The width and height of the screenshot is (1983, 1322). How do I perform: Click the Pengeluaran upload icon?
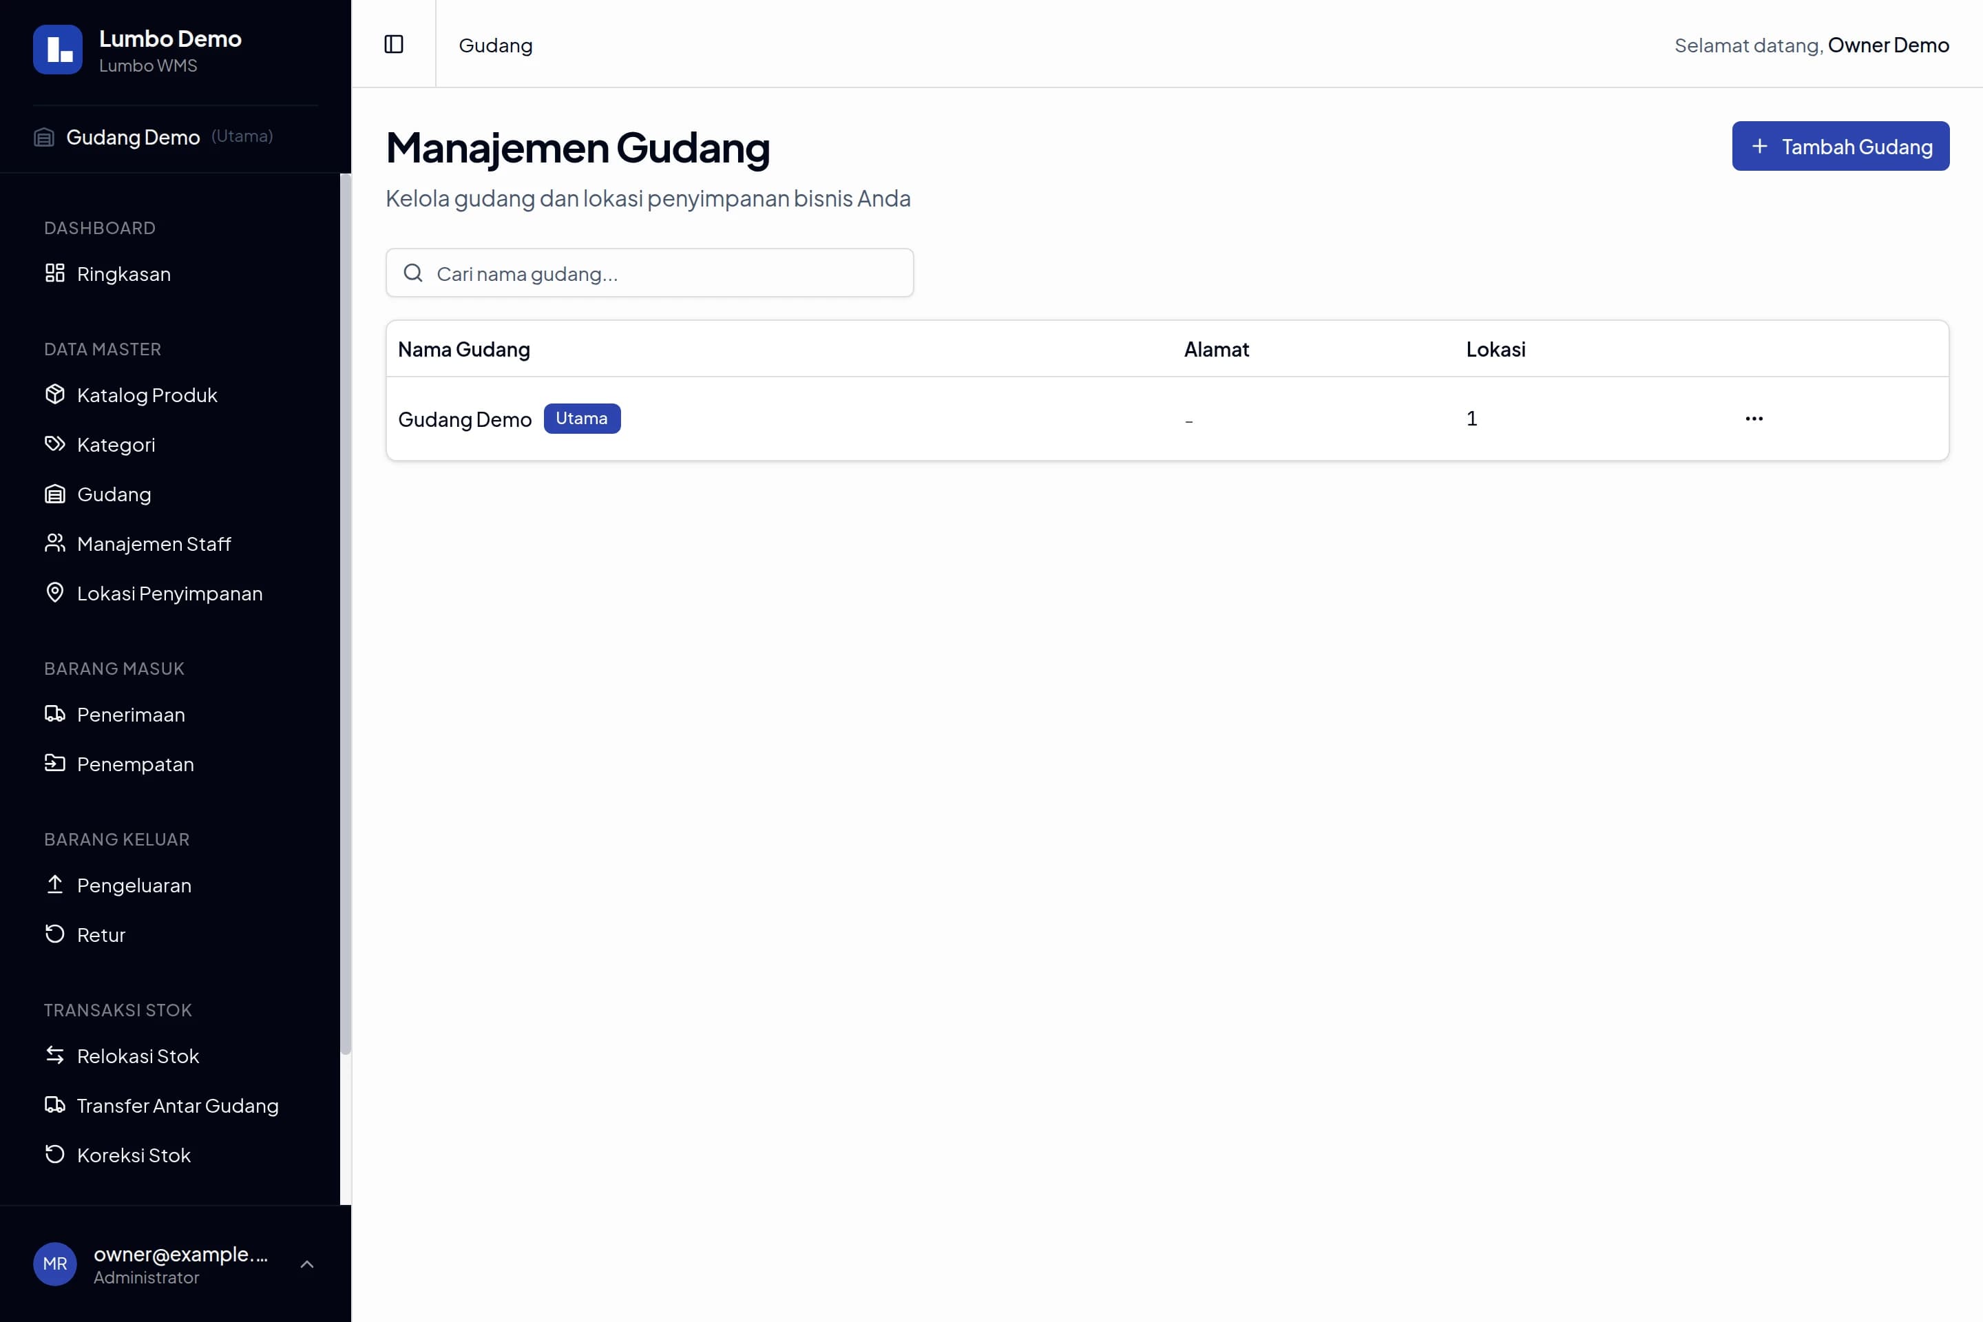[55, 884]
